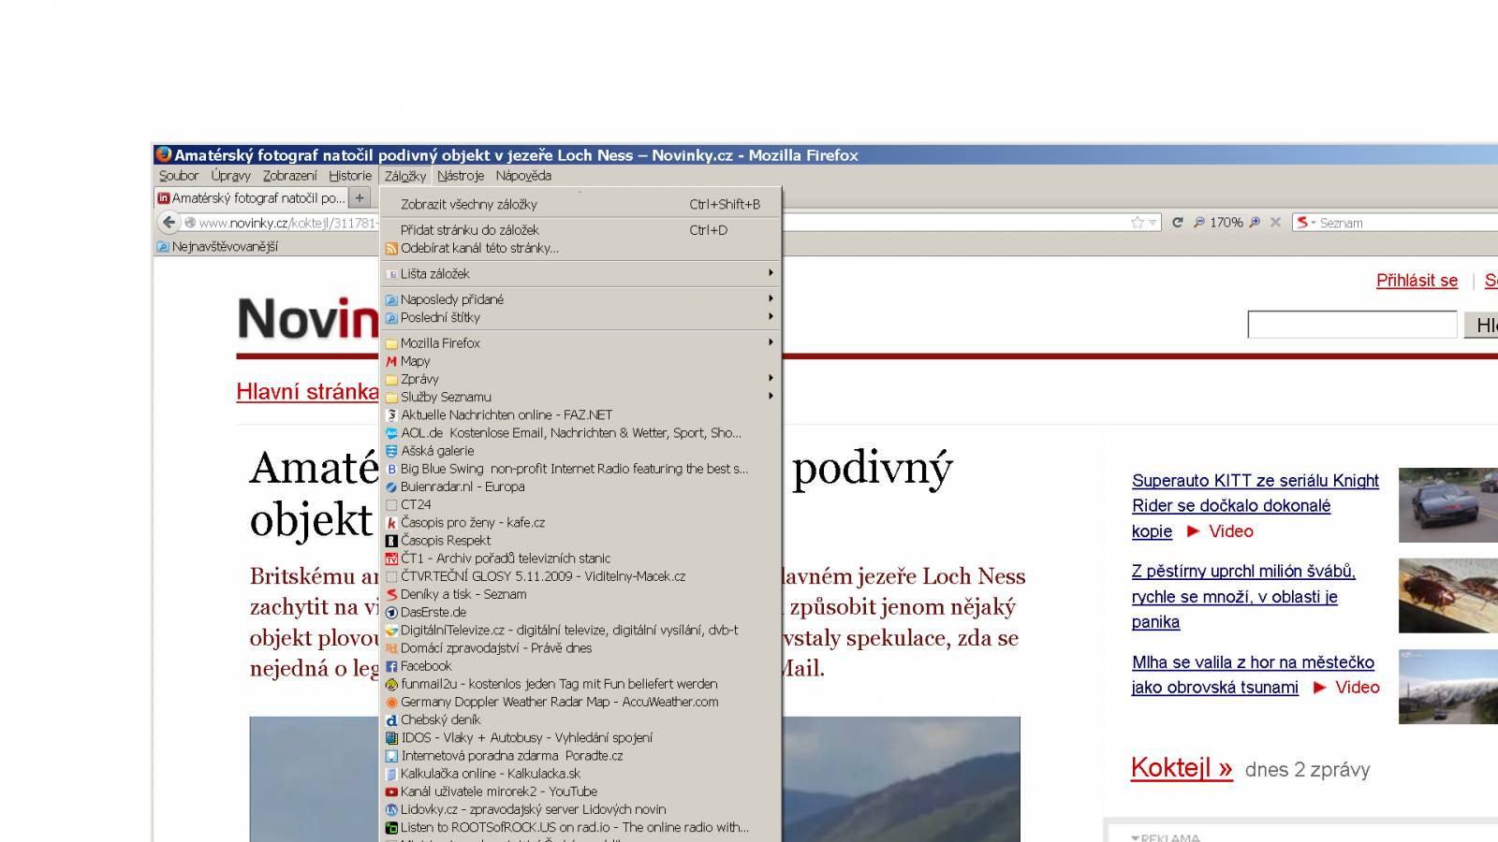Open a new tab with the plus button

(x=360, y=198)
